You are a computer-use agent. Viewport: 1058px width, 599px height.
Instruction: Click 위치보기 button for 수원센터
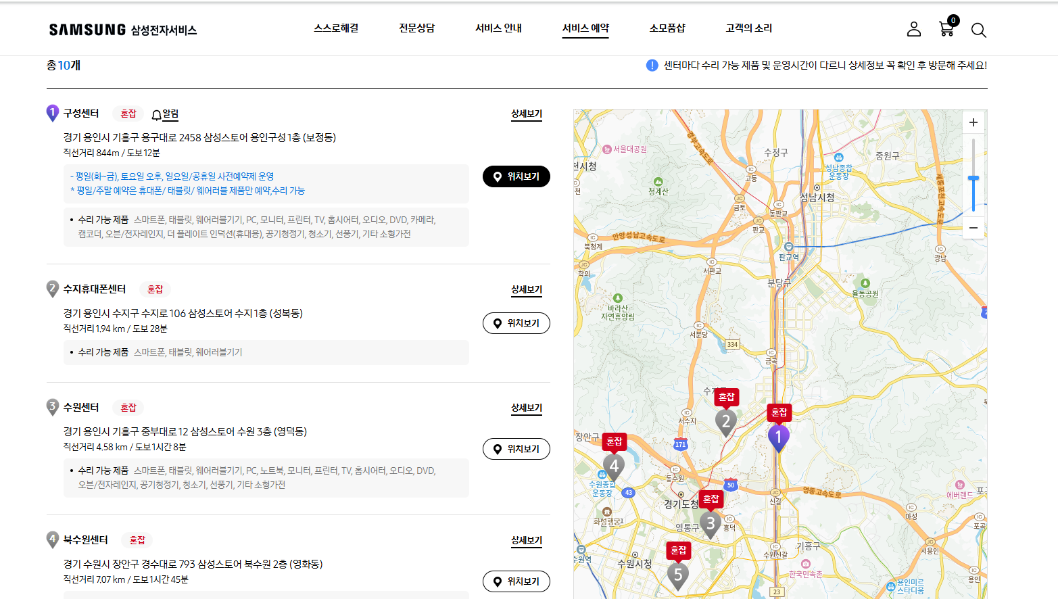(516, 449)
